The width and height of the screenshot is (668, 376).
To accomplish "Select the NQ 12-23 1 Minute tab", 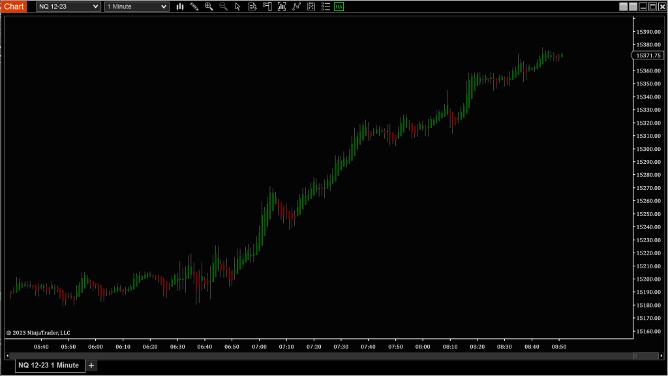I will tap(49, 366).
